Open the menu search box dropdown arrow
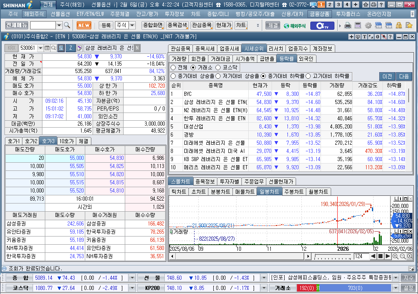 (59, 25)
